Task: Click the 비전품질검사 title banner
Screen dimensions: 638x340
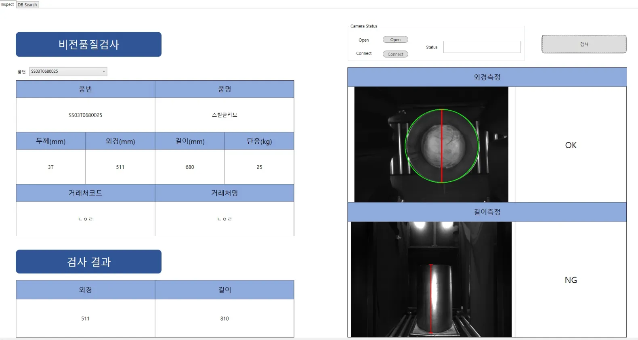Action: pyautogui.click(x=88, y=44)
